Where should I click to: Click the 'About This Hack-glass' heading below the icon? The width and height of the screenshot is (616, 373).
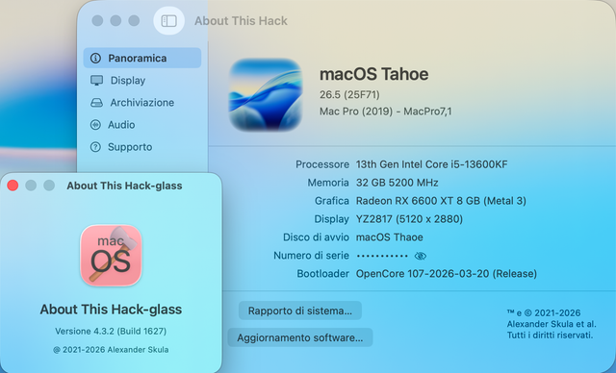pyautogui.click(x=111, y=310)
